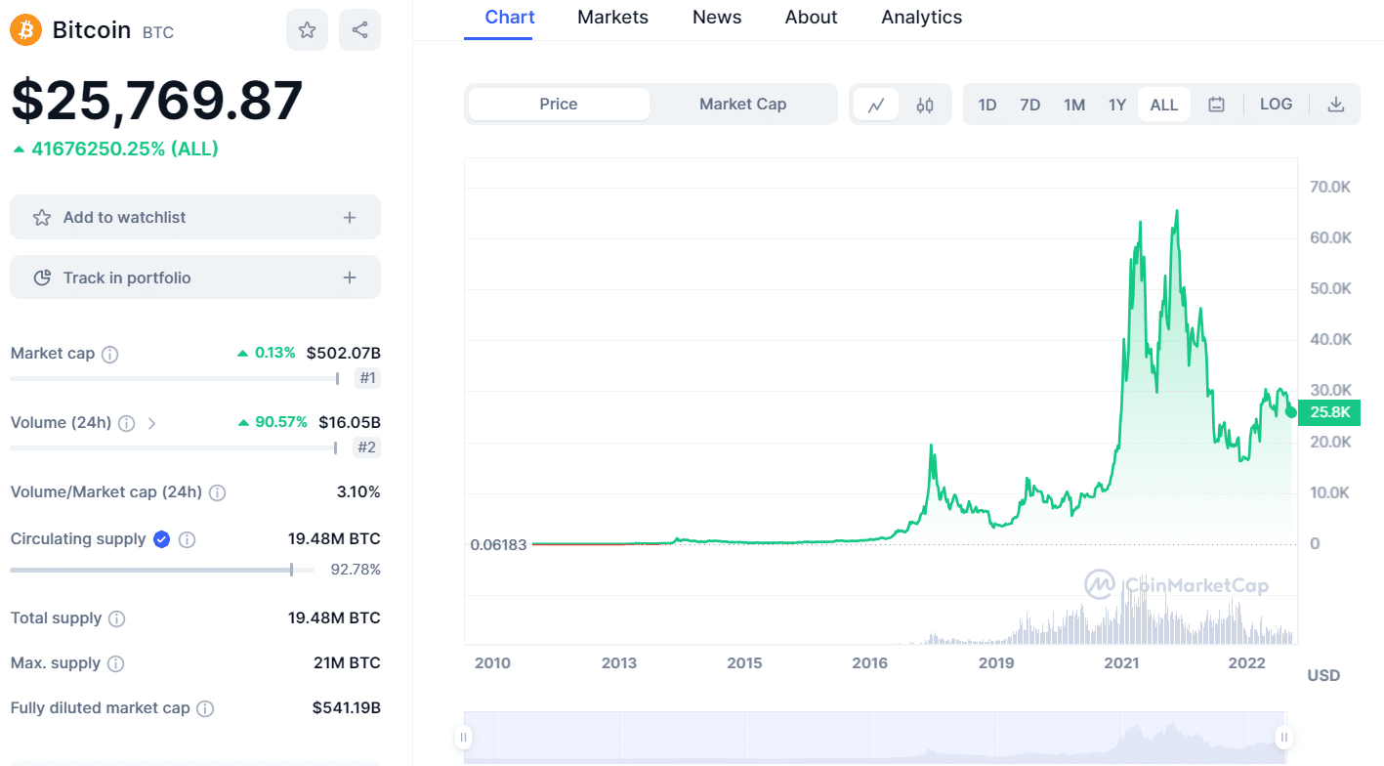Download chart data icon
This screenshot has width=1384, height=766.
tap(1336, 105)
